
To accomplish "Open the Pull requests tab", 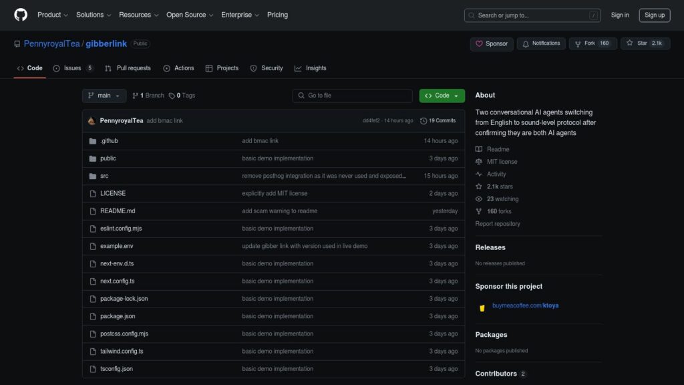I will pos(128,68).
